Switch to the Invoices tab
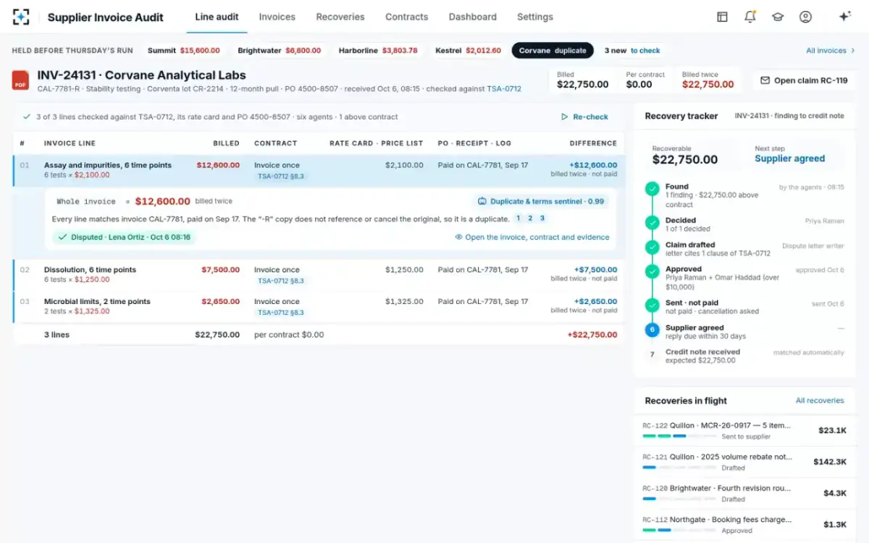 [x=277, y=17]
